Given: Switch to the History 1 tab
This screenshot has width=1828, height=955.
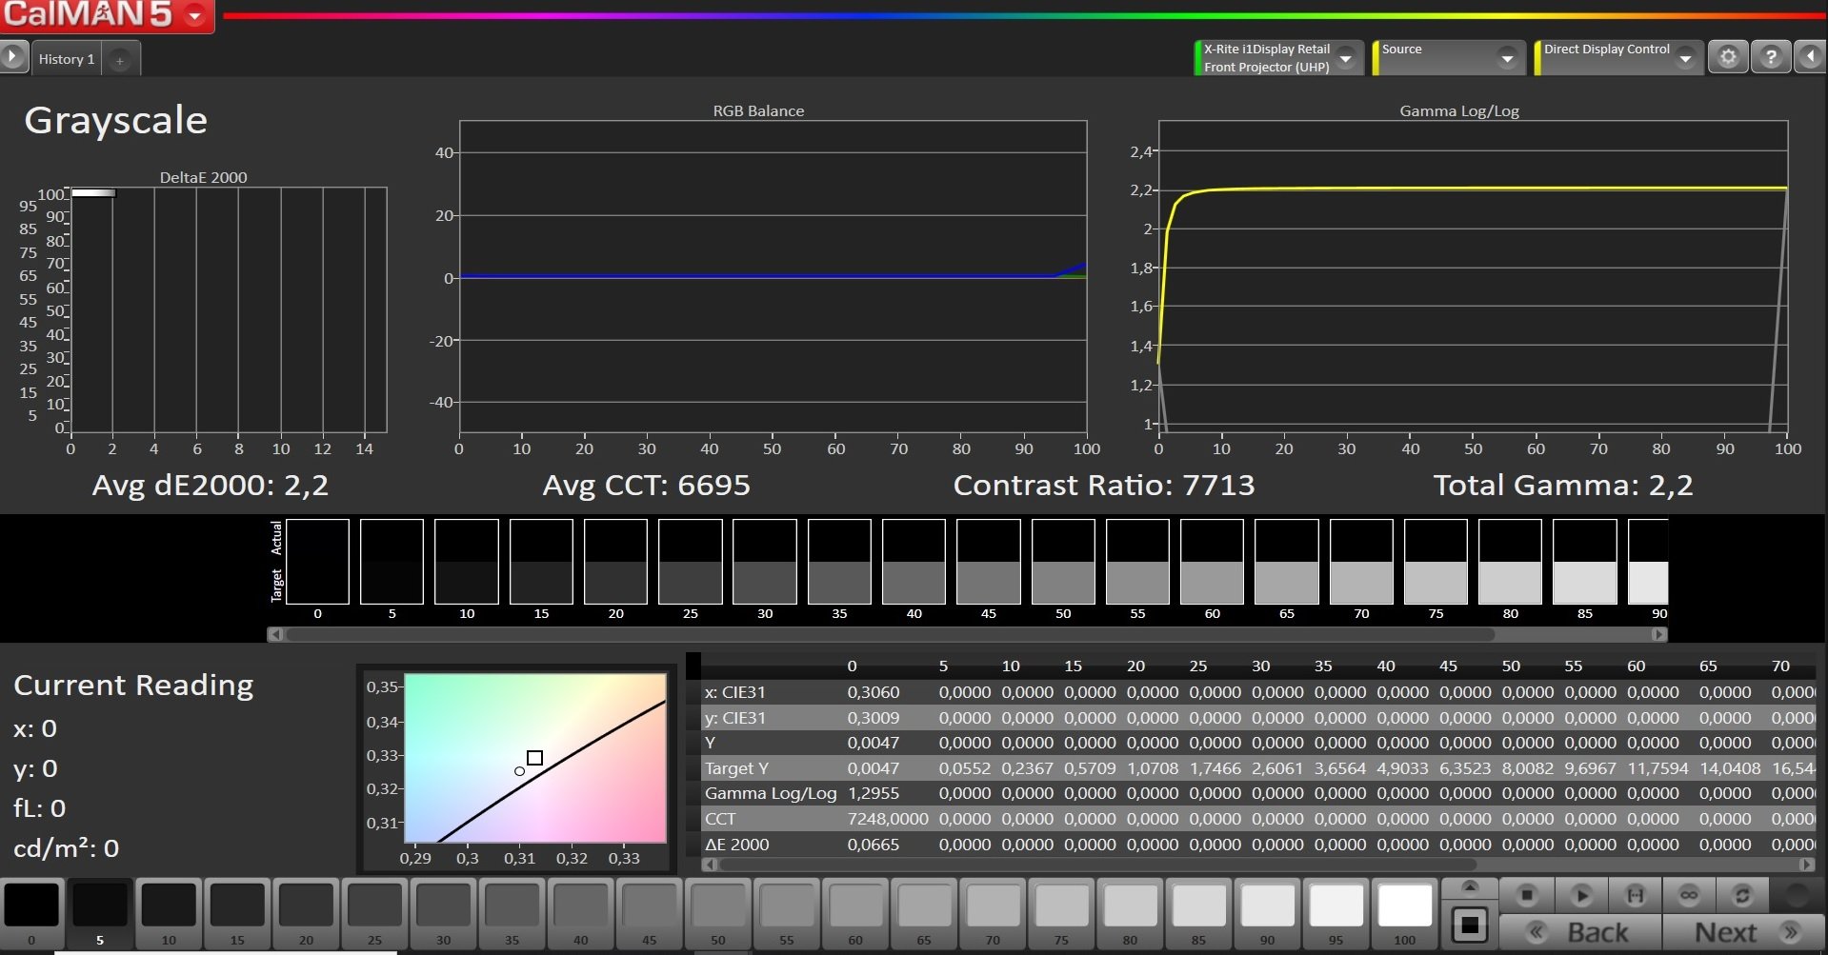Looking at the screenshot, I should click(x=66, y=59).
